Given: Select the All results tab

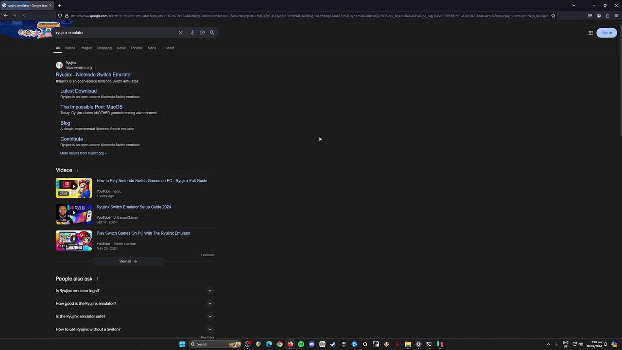Looking at the screenshot, I should point(57,48).
